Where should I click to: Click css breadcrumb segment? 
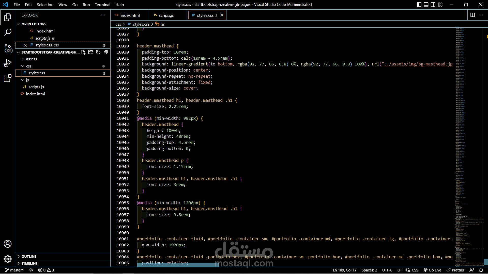118,24
